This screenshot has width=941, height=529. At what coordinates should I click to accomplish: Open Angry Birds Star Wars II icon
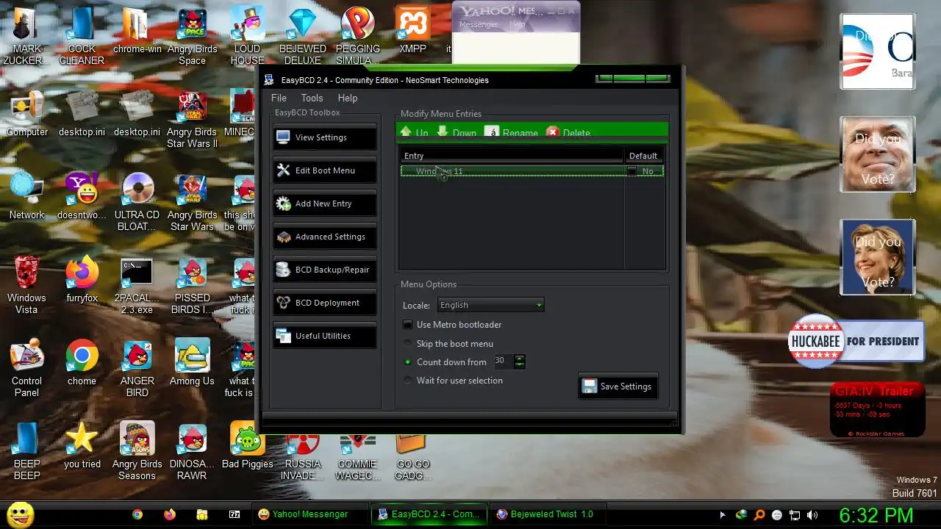point(192,120)
